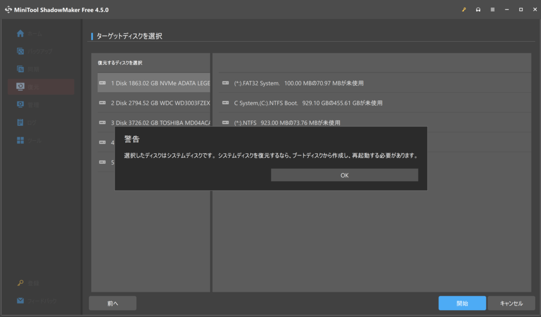Open the hamburger menu in title bar
This screenshot has height=317, width=541.
(492, 10)
